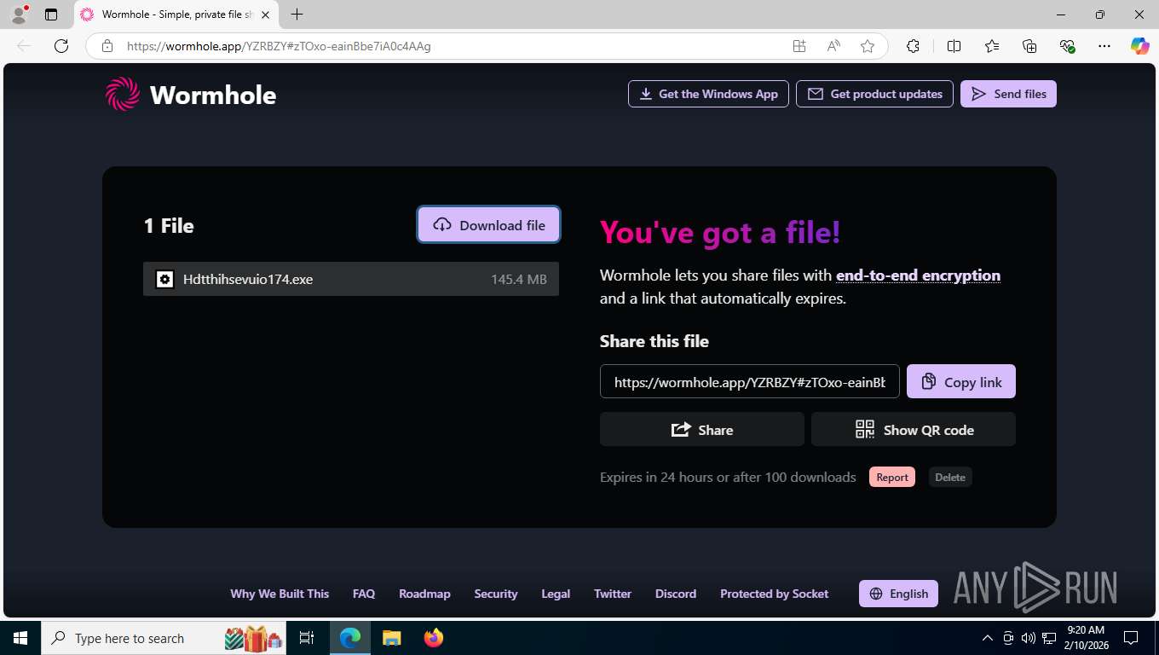Refresh the page
Image resolution: width=1159 pixels, height=655 pixels.
click(61, 46)
